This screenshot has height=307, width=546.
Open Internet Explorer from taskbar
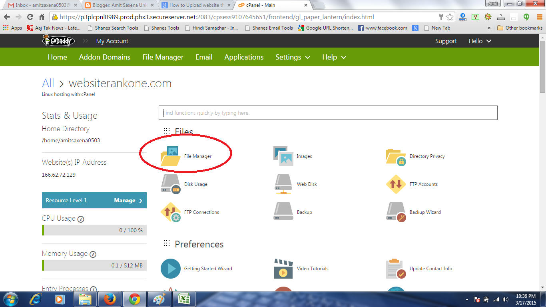tap(36, 299)
